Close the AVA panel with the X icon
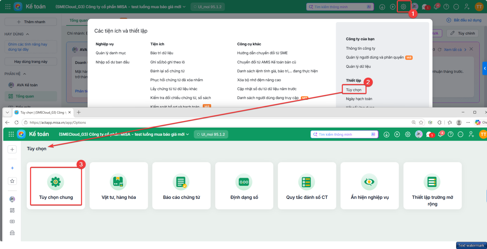 tap(471, 49)
